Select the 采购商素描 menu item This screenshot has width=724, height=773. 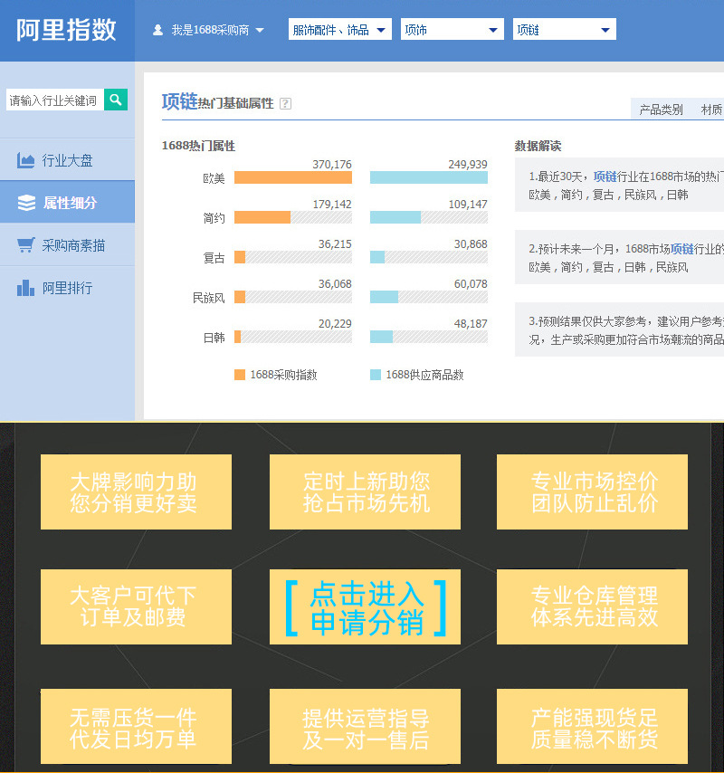point(68,245)
